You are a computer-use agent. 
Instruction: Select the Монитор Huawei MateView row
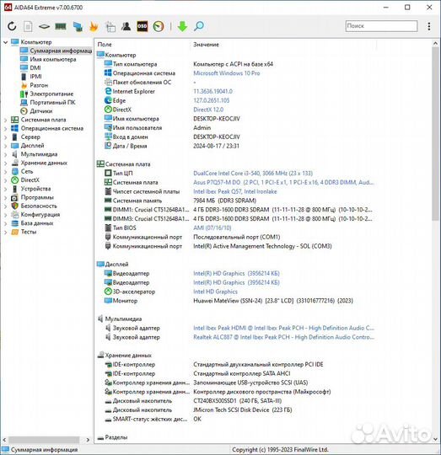pos(229,301)
